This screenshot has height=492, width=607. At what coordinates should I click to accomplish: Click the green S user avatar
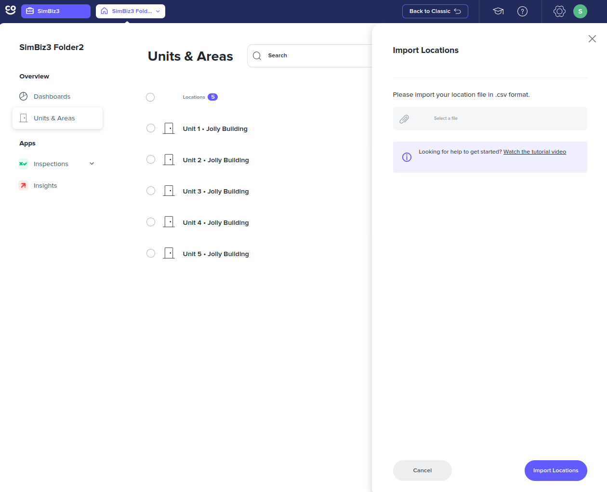tap(580, 11)
